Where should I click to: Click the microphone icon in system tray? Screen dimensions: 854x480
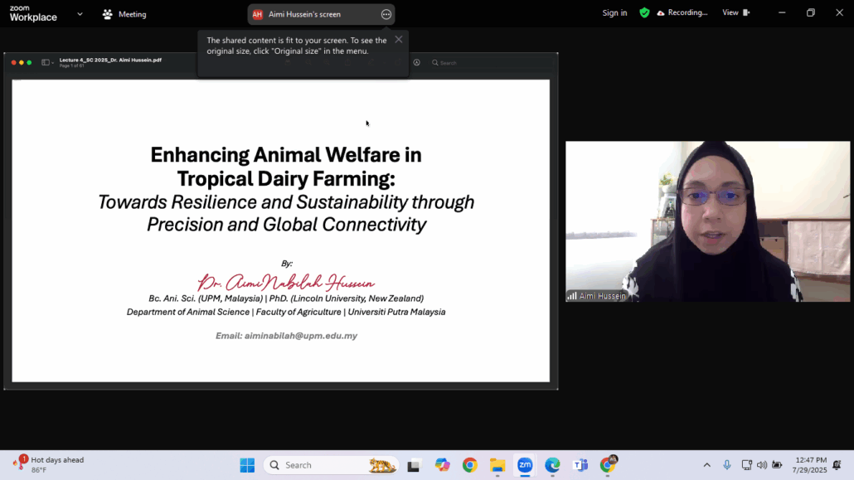[x=727, y=465]
